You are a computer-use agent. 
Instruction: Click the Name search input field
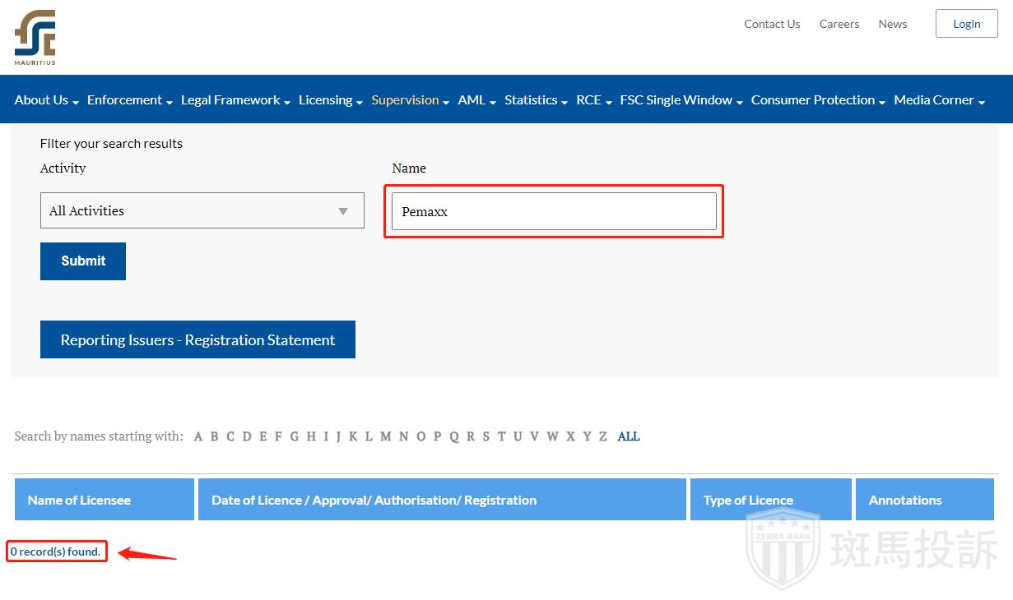pyautogui.click(x=553, y=212)
